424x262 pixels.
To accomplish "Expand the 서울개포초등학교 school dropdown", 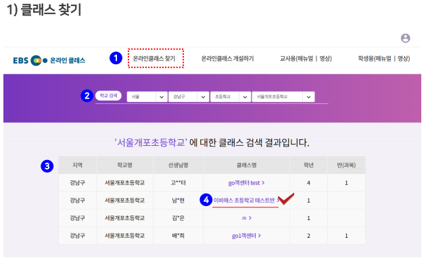I will 283,97.
